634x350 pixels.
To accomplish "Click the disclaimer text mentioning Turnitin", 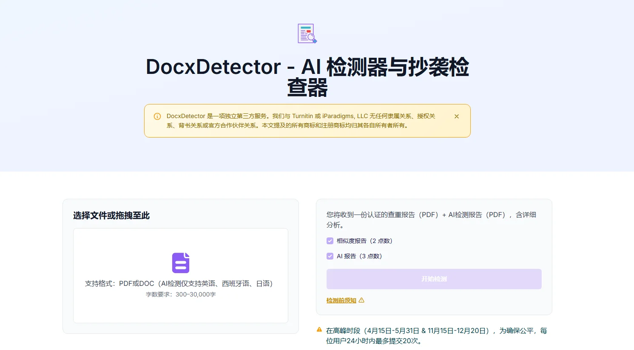I will pyautogui.click(x=301, y=121).
